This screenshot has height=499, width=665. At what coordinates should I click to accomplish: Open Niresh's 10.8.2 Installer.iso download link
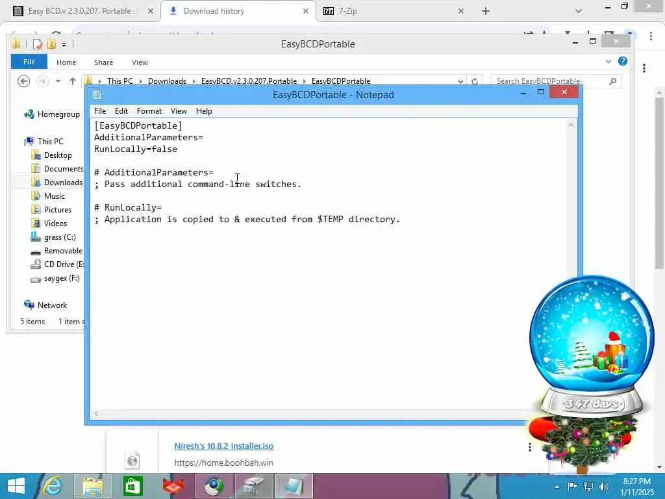[x=224, y=446]
